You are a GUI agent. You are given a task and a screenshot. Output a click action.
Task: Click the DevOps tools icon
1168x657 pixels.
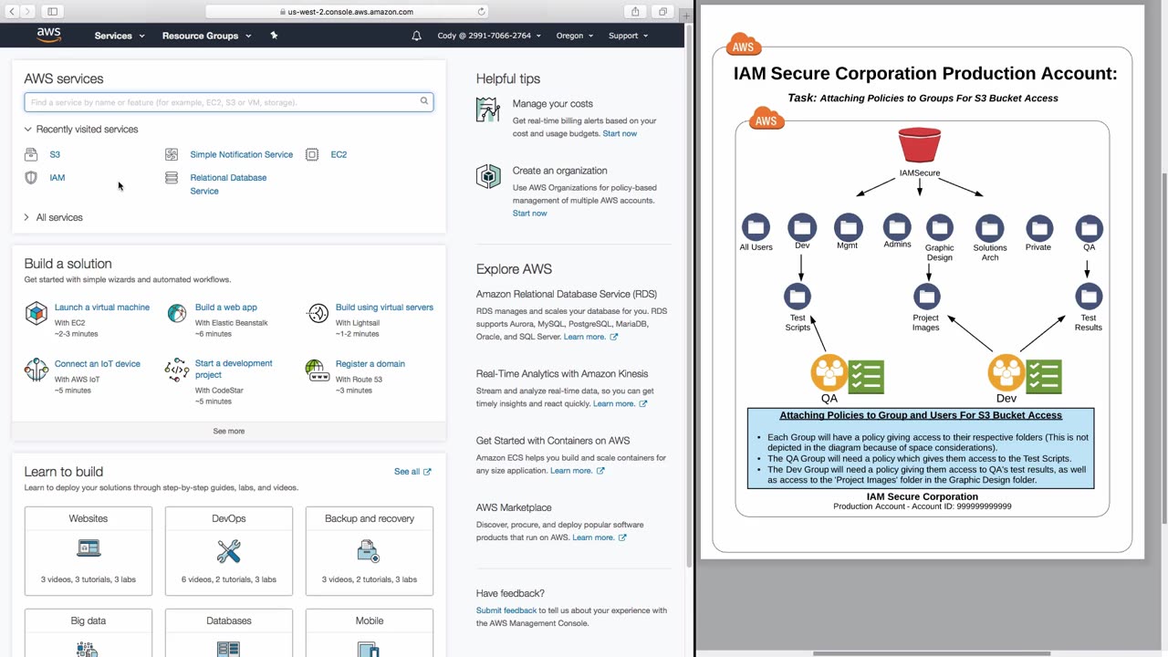[229, 550]
